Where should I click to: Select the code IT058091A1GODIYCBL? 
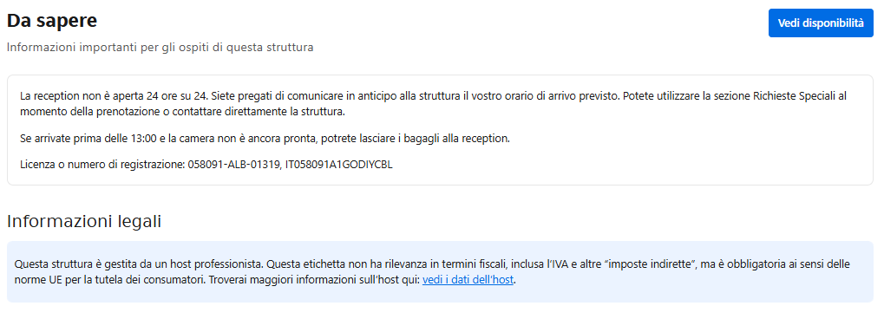coord(339,166)
